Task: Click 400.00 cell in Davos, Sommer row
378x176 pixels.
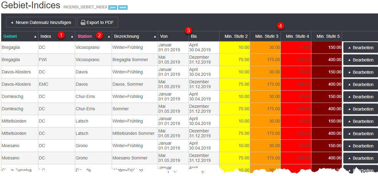Action: point(327,84)
